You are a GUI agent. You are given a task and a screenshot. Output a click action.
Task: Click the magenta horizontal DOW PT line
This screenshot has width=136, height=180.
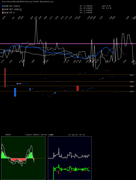coord(68,44)
